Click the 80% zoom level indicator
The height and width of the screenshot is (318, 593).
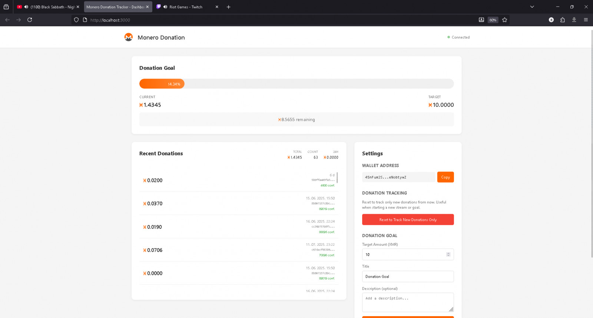tap(493, 20)
